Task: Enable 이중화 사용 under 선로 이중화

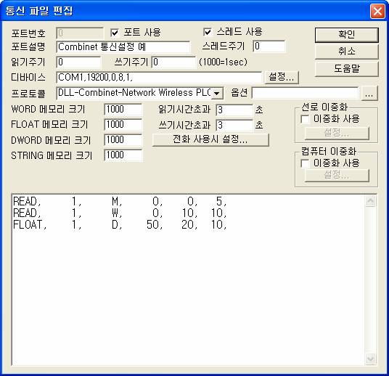Action: click(x=305, y=119)
